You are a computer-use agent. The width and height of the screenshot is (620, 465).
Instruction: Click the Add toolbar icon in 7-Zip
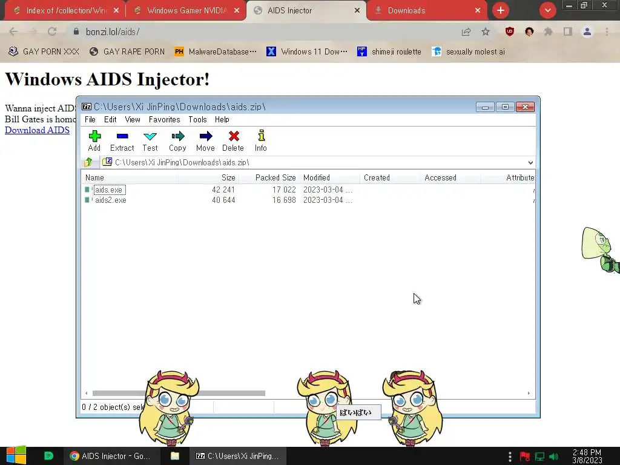tap(94, 140)
